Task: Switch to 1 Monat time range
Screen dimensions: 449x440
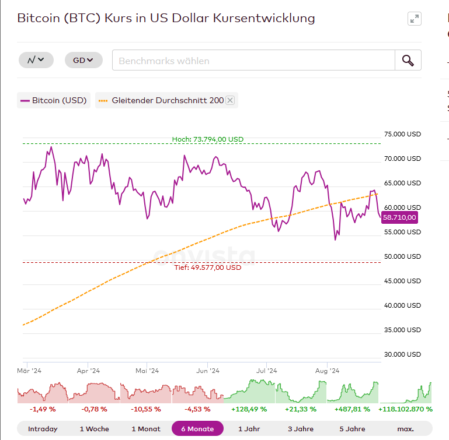Action: (146, 429)
